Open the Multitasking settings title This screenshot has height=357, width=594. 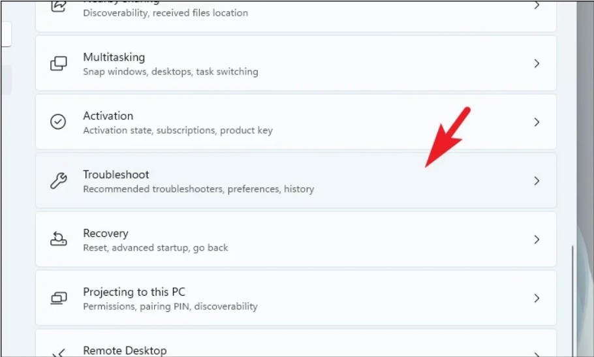114,57
